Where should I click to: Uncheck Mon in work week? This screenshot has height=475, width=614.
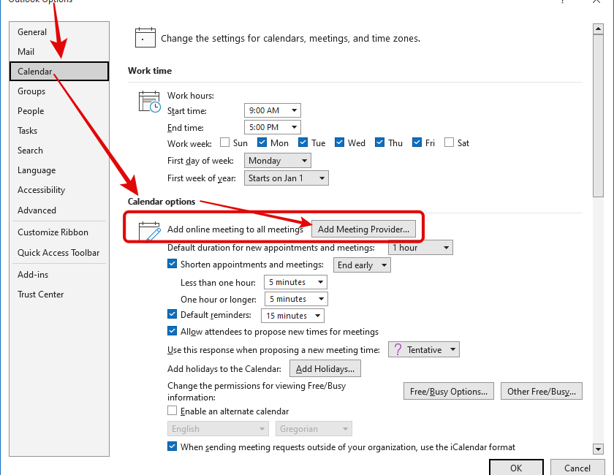click(x=262, y=142)
